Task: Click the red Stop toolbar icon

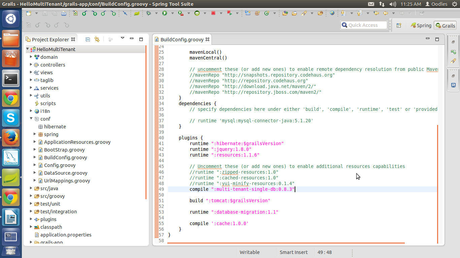Action: (x=213, y=13)
